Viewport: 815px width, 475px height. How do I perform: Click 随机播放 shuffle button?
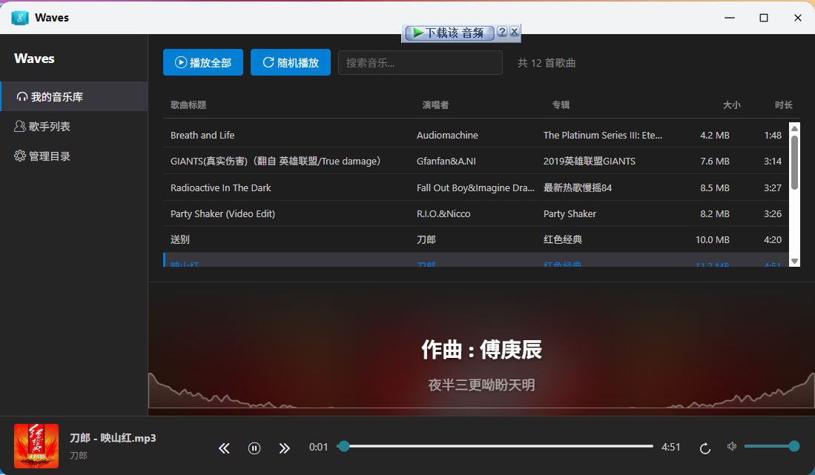291,62
